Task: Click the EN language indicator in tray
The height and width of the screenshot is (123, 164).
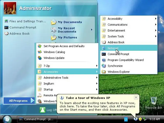Action: point(126,119)
